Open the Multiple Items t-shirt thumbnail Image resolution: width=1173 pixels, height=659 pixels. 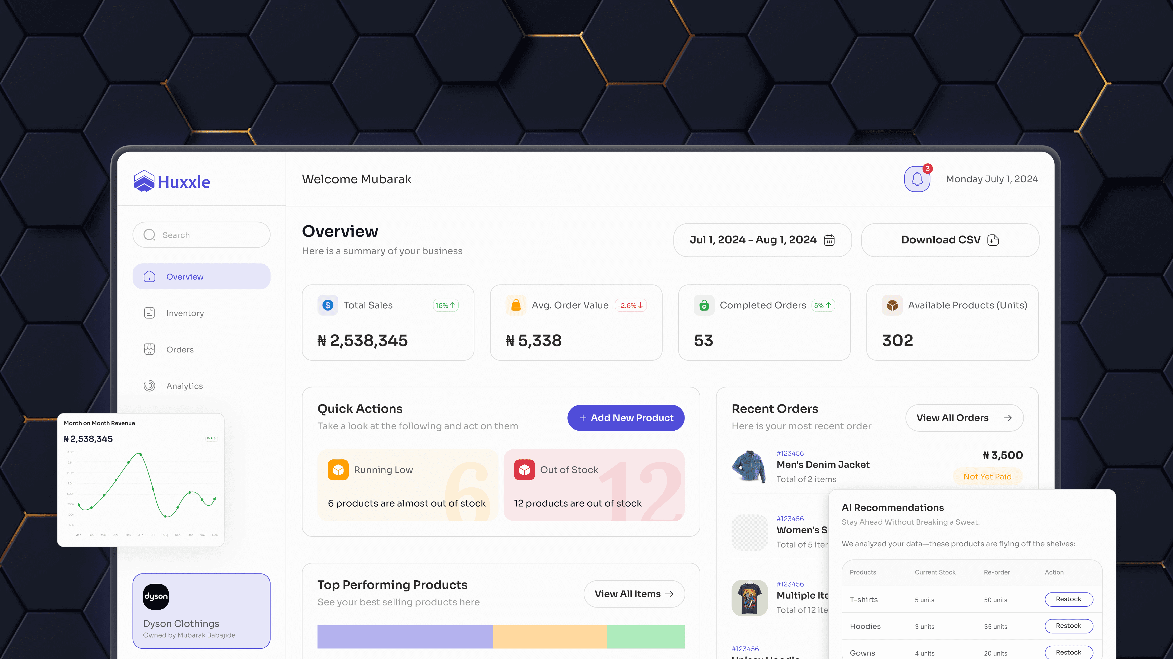tap(750, 598)
